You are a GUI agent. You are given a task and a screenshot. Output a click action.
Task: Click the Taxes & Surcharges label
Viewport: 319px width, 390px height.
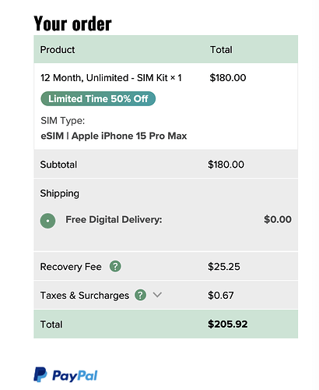(85, 296)
